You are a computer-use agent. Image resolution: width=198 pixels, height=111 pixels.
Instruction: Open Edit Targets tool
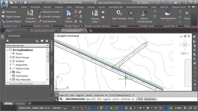coord(69,16)
